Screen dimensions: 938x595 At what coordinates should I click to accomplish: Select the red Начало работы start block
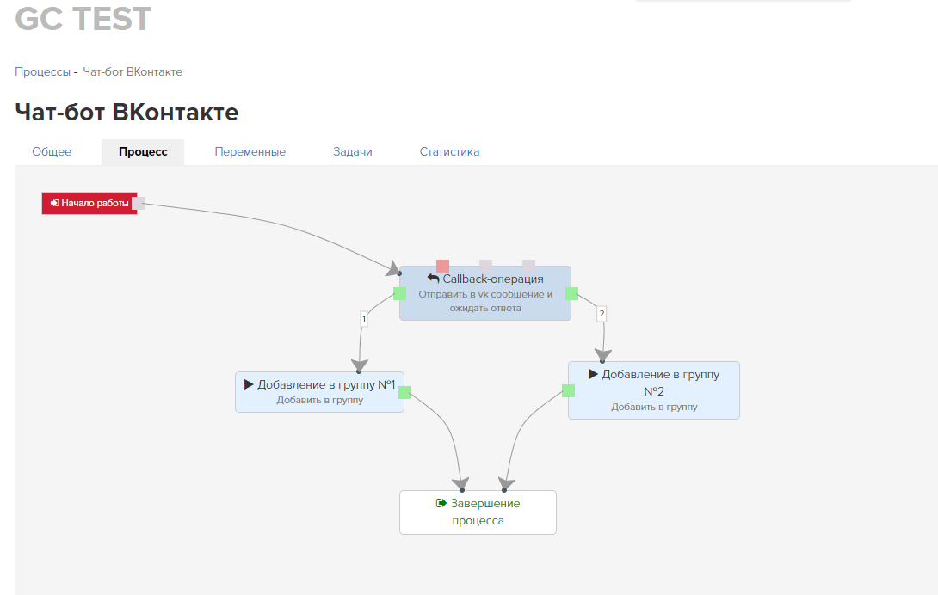[x=89, y=203]
